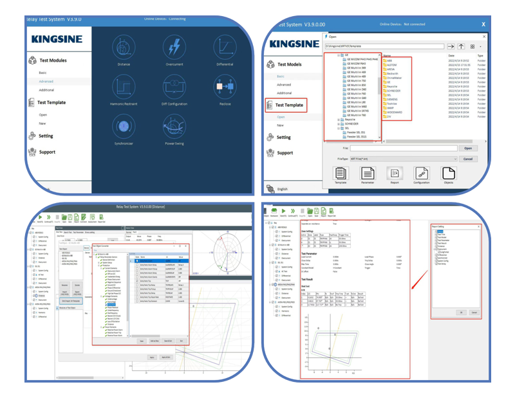Toggle the second row checkbox in converter table
Image resolution: width=515 pixels, height=398 pixels.
137,265
